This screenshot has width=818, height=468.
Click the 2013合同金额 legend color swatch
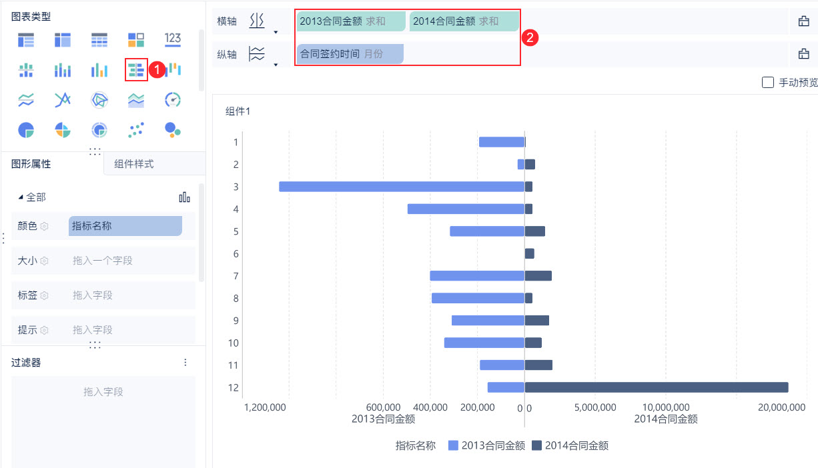tap(453, 446)
